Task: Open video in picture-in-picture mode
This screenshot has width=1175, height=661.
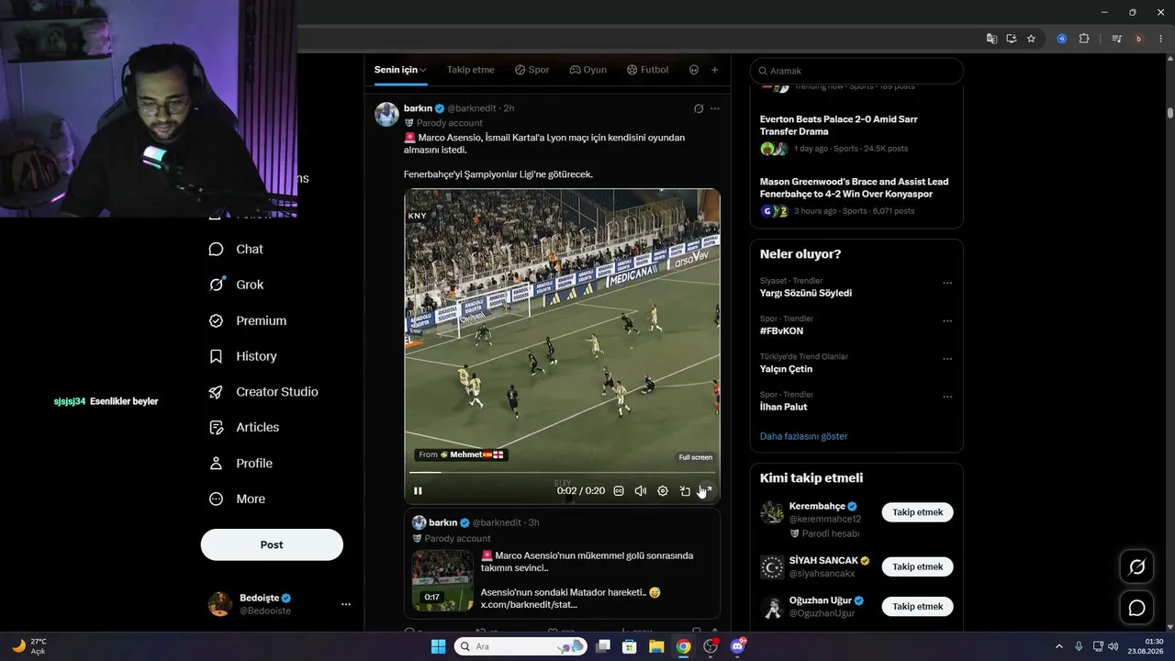Action: [x=685, y=491]
